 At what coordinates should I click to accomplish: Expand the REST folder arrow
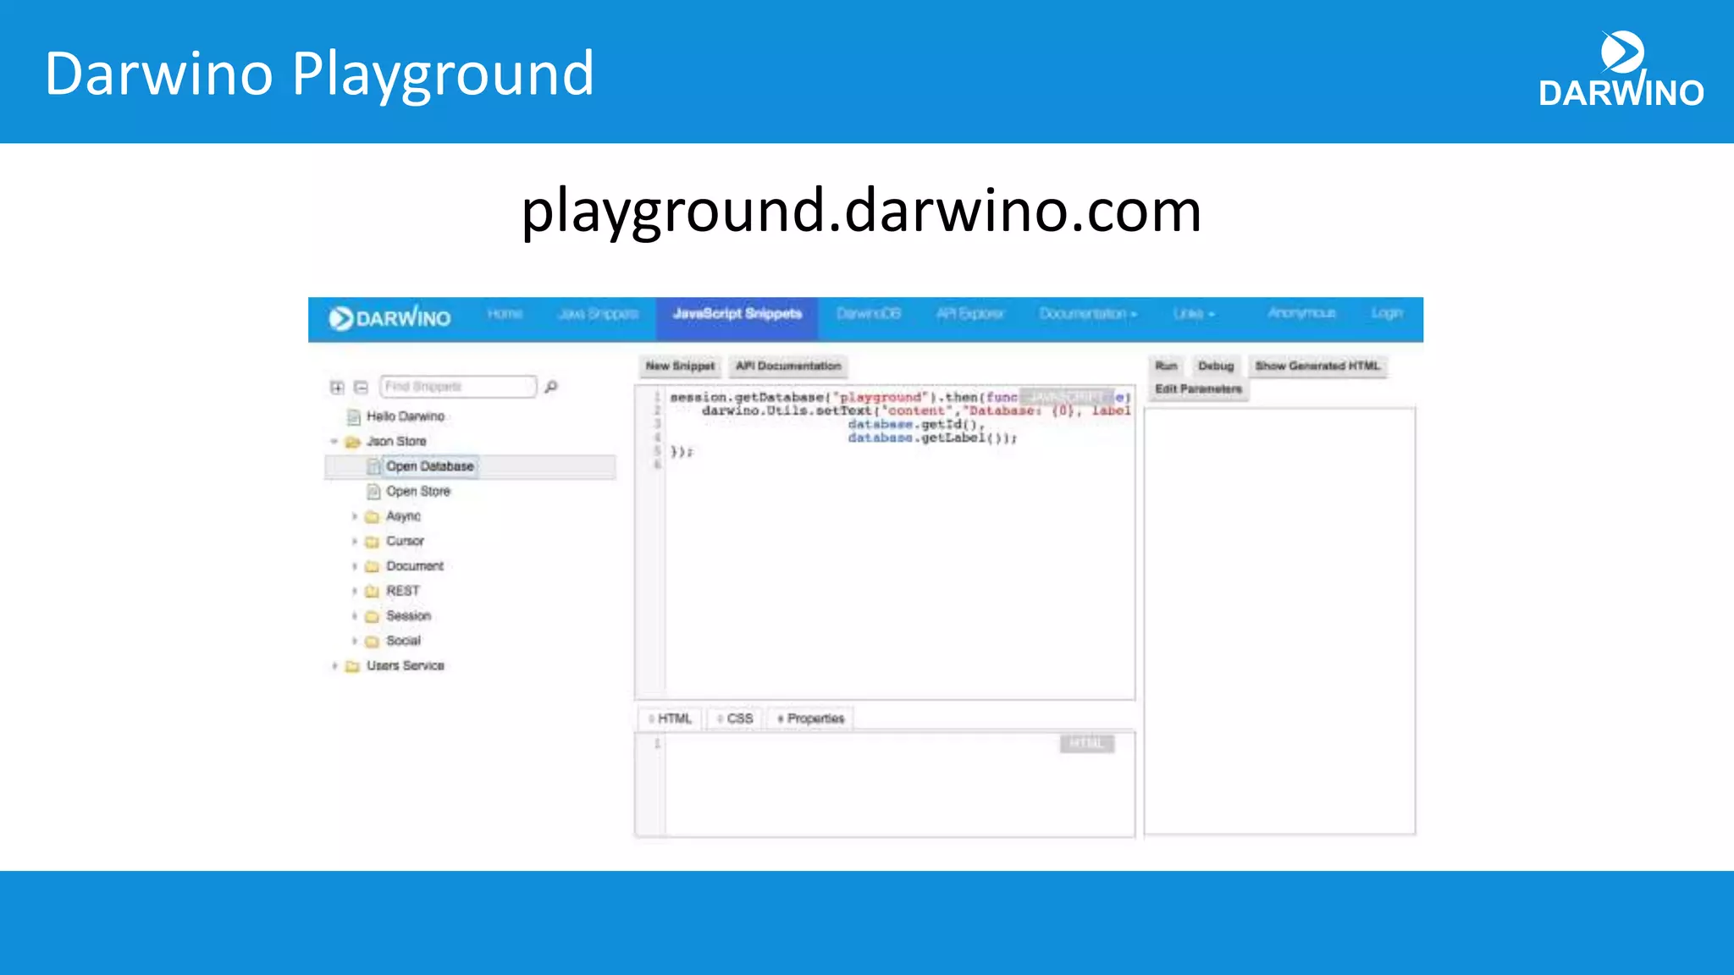[354, 592]
